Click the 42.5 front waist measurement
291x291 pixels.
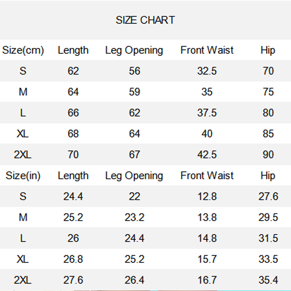coord(207,155)
